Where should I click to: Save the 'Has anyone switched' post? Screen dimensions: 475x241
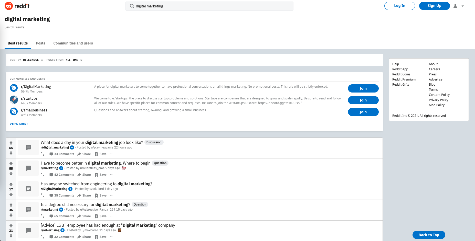pyautogui.click(x=101, y=196)
